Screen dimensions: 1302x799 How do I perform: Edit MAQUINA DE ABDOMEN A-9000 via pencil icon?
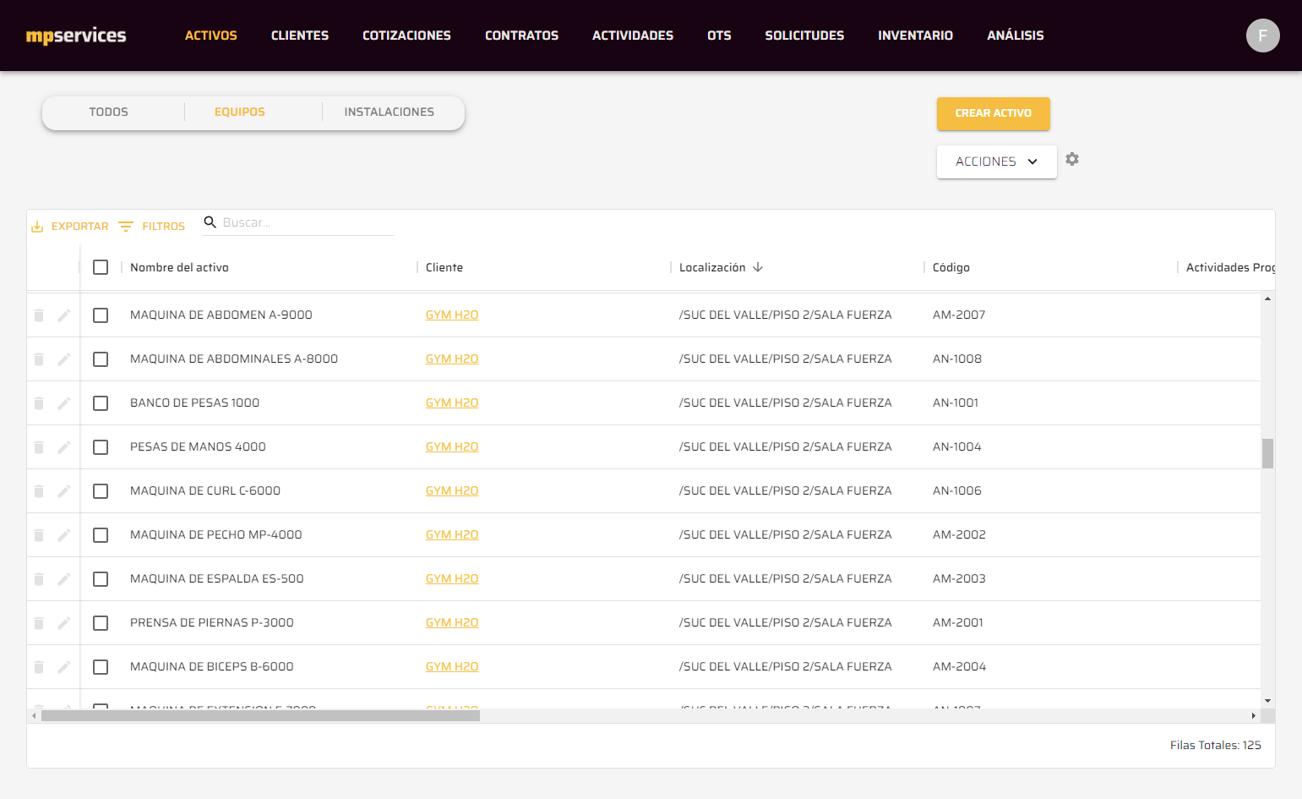[64, 315]
